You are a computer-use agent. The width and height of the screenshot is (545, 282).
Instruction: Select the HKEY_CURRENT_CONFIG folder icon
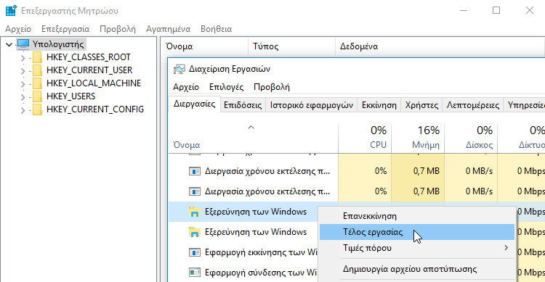(x=37, y=109)
